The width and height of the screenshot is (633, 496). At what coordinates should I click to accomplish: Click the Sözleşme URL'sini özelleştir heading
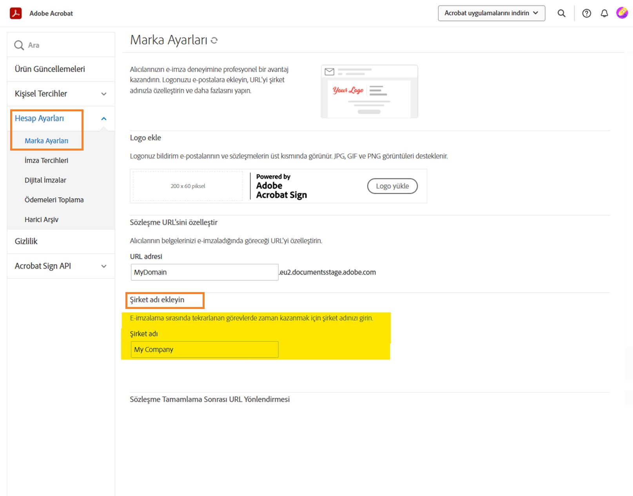(174, 222)
